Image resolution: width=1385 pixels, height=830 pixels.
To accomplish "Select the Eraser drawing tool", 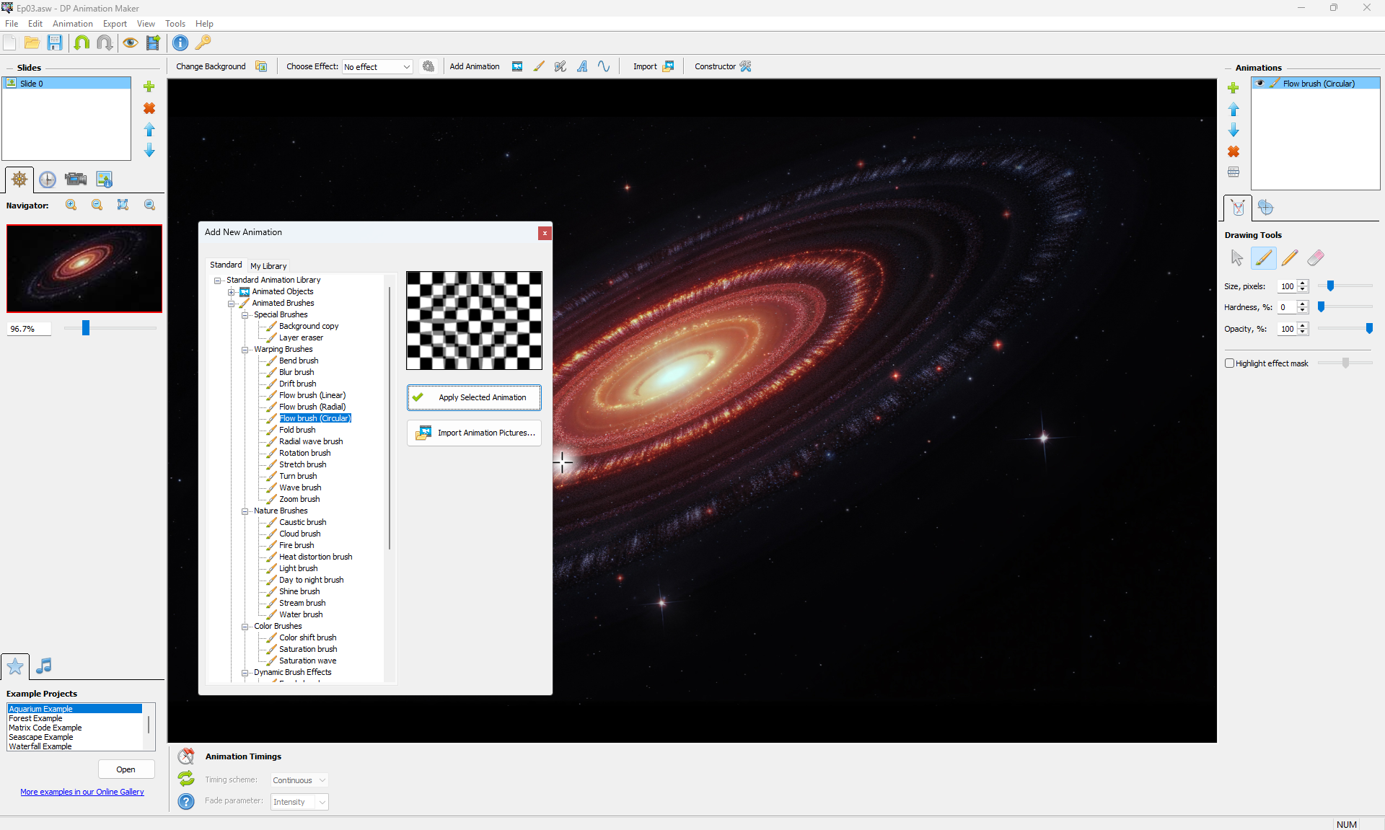I will pos(1315,258).
